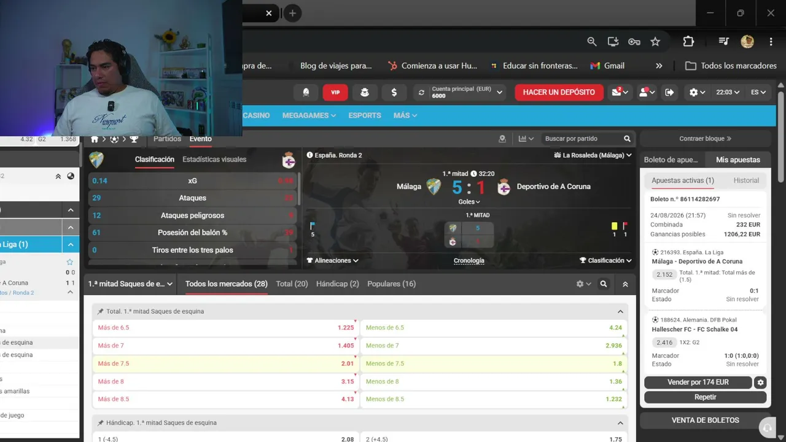
Task: Open Chrome media control icon
Action: click(x=724, y=42)
